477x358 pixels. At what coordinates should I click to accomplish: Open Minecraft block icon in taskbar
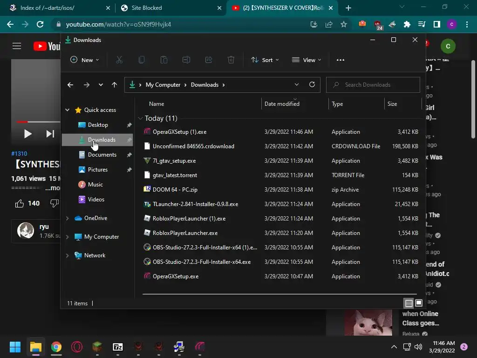click(x=97, y=347)
